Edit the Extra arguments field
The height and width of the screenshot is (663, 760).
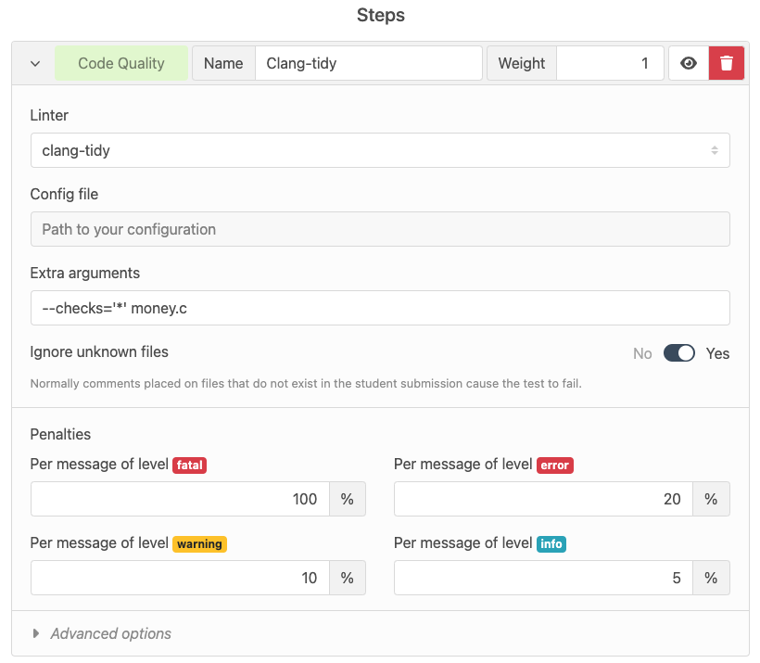click(x=380, y=308)
